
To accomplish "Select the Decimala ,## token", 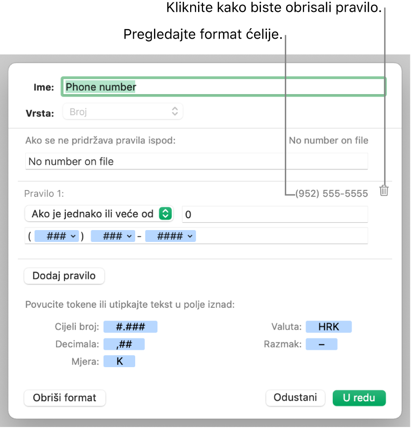I will [x=124, y=344].
